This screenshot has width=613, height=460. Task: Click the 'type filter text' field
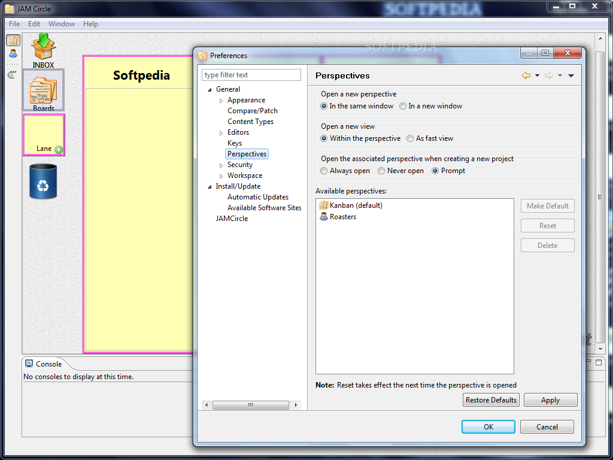pos(251,75)
